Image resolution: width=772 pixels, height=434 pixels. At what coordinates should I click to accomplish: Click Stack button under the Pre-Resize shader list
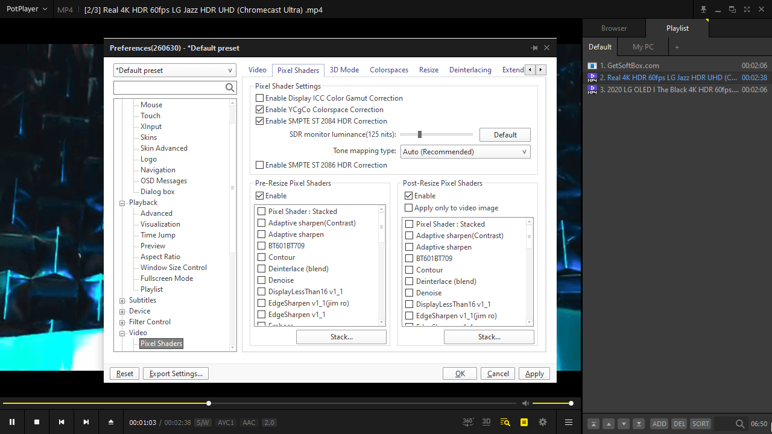click(x=341, y=337)
